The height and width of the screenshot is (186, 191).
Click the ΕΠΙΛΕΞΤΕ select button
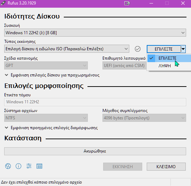pyautogui.click(x=164, y=49)
